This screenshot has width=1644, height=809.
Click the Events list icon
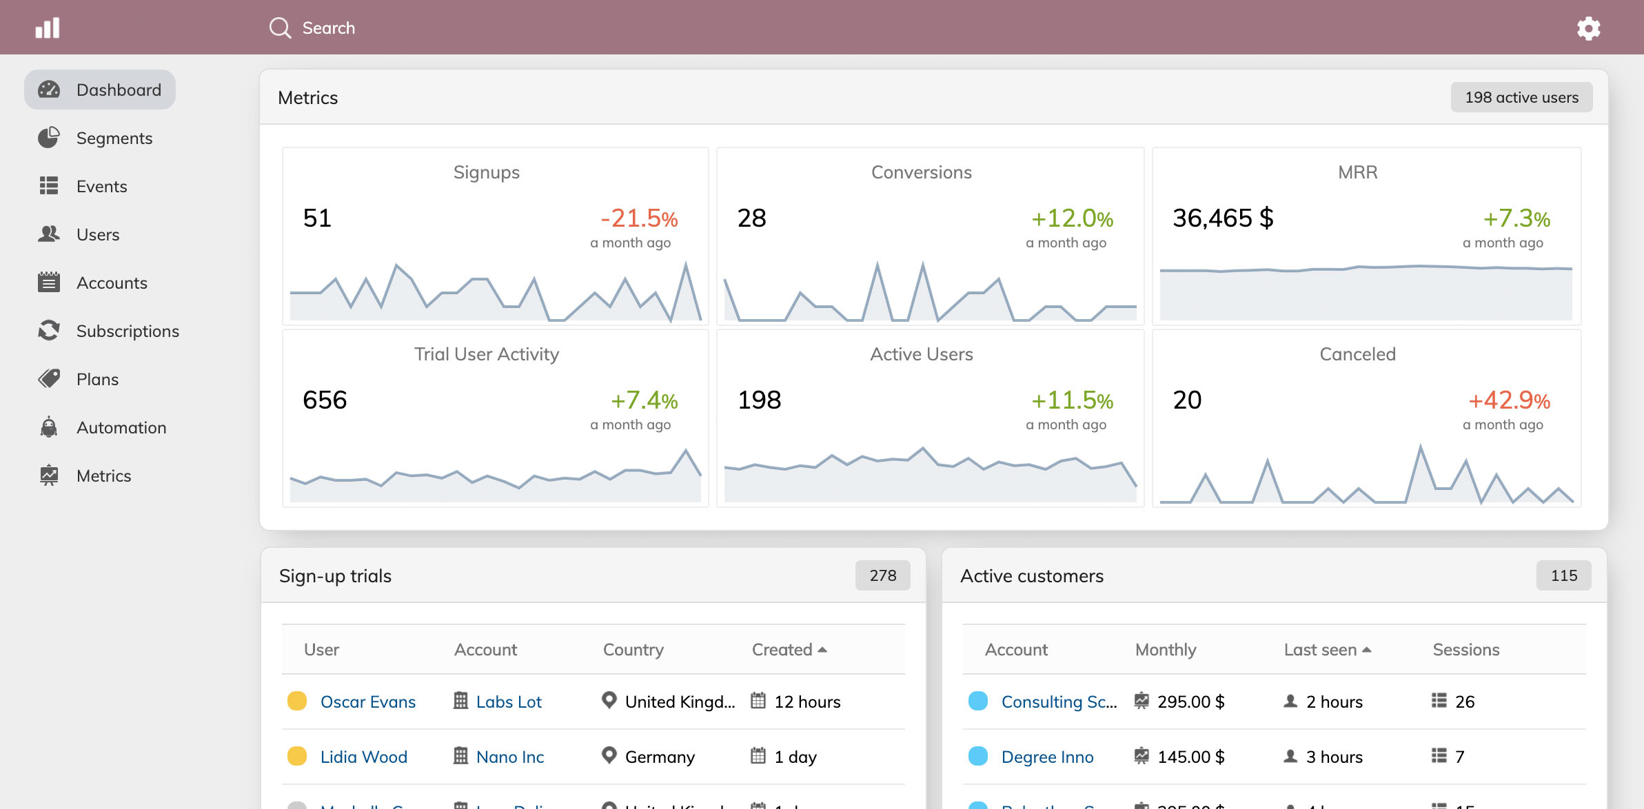coord(48,186)
